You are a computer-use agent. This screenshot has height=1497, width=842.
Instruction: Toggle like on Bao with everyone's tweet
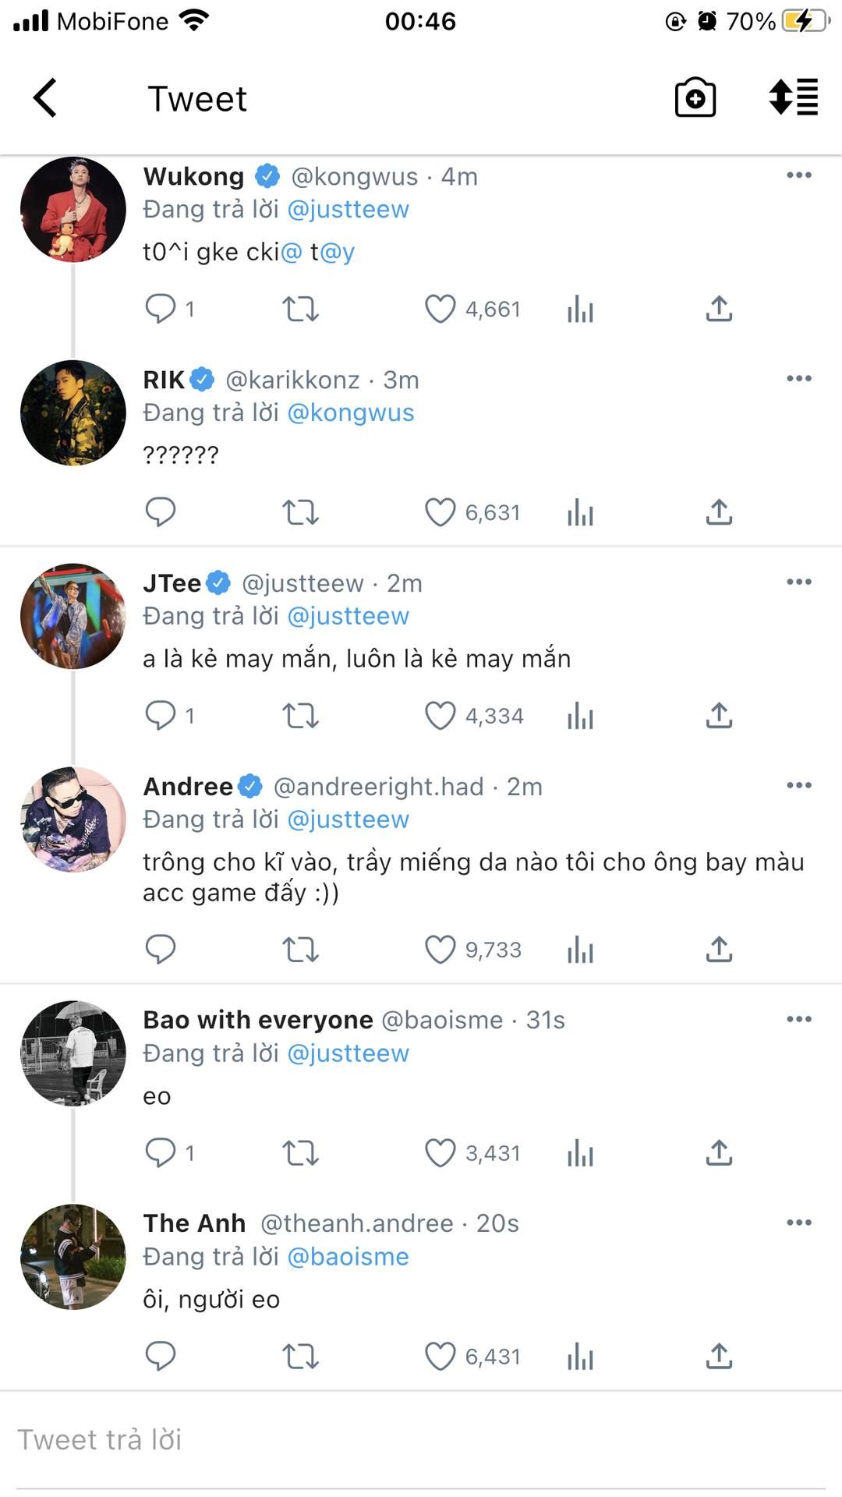click(440, 1153)
